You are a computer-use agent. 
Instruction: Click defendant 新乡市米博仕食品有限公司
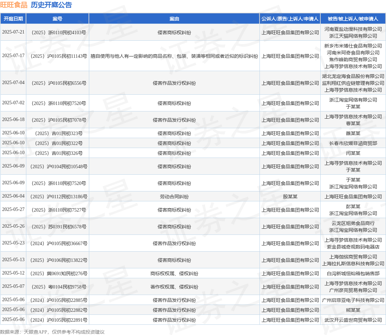click(353, 46)
